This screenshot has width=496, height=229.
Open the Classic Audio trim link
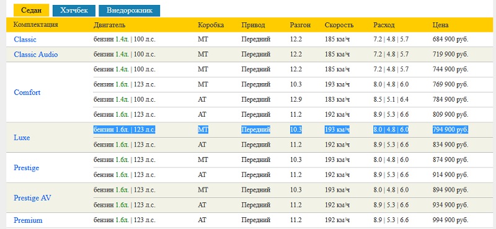click(x=36, y=55)
